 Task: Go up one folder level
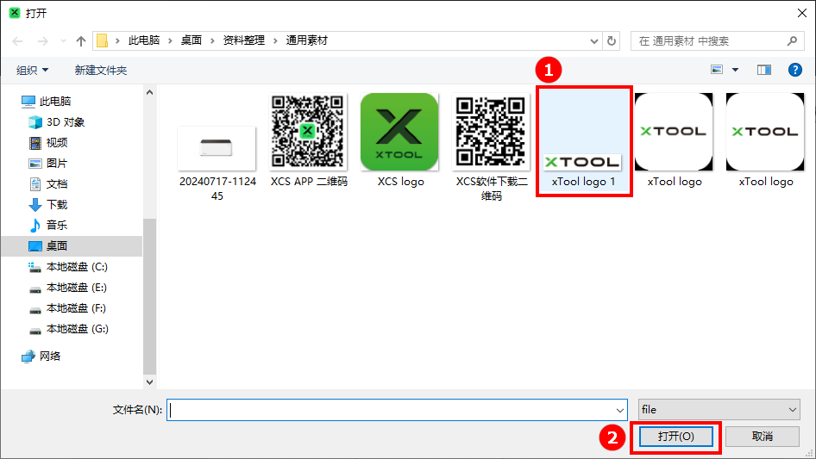(x=81, y=41)
